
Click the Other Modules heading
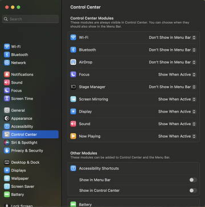84,153
